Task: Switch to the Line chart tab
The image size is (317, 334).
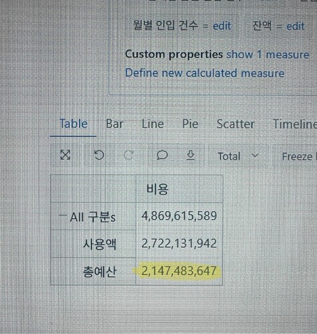Action: 152,124
